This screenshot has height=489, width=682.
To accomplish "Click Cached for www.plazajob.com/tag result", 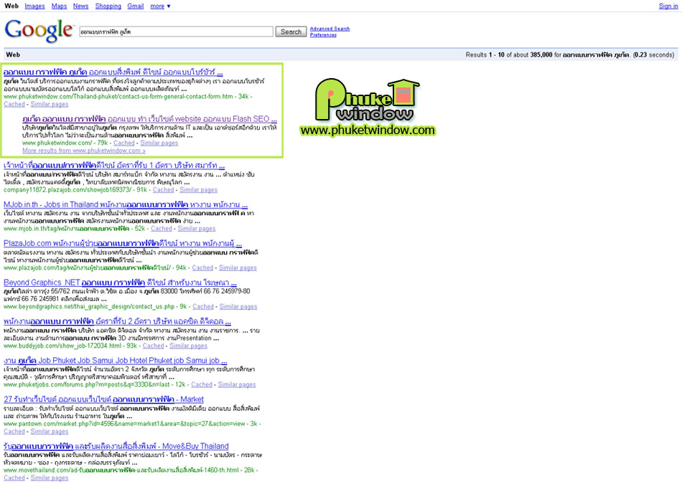I will 202,268.
